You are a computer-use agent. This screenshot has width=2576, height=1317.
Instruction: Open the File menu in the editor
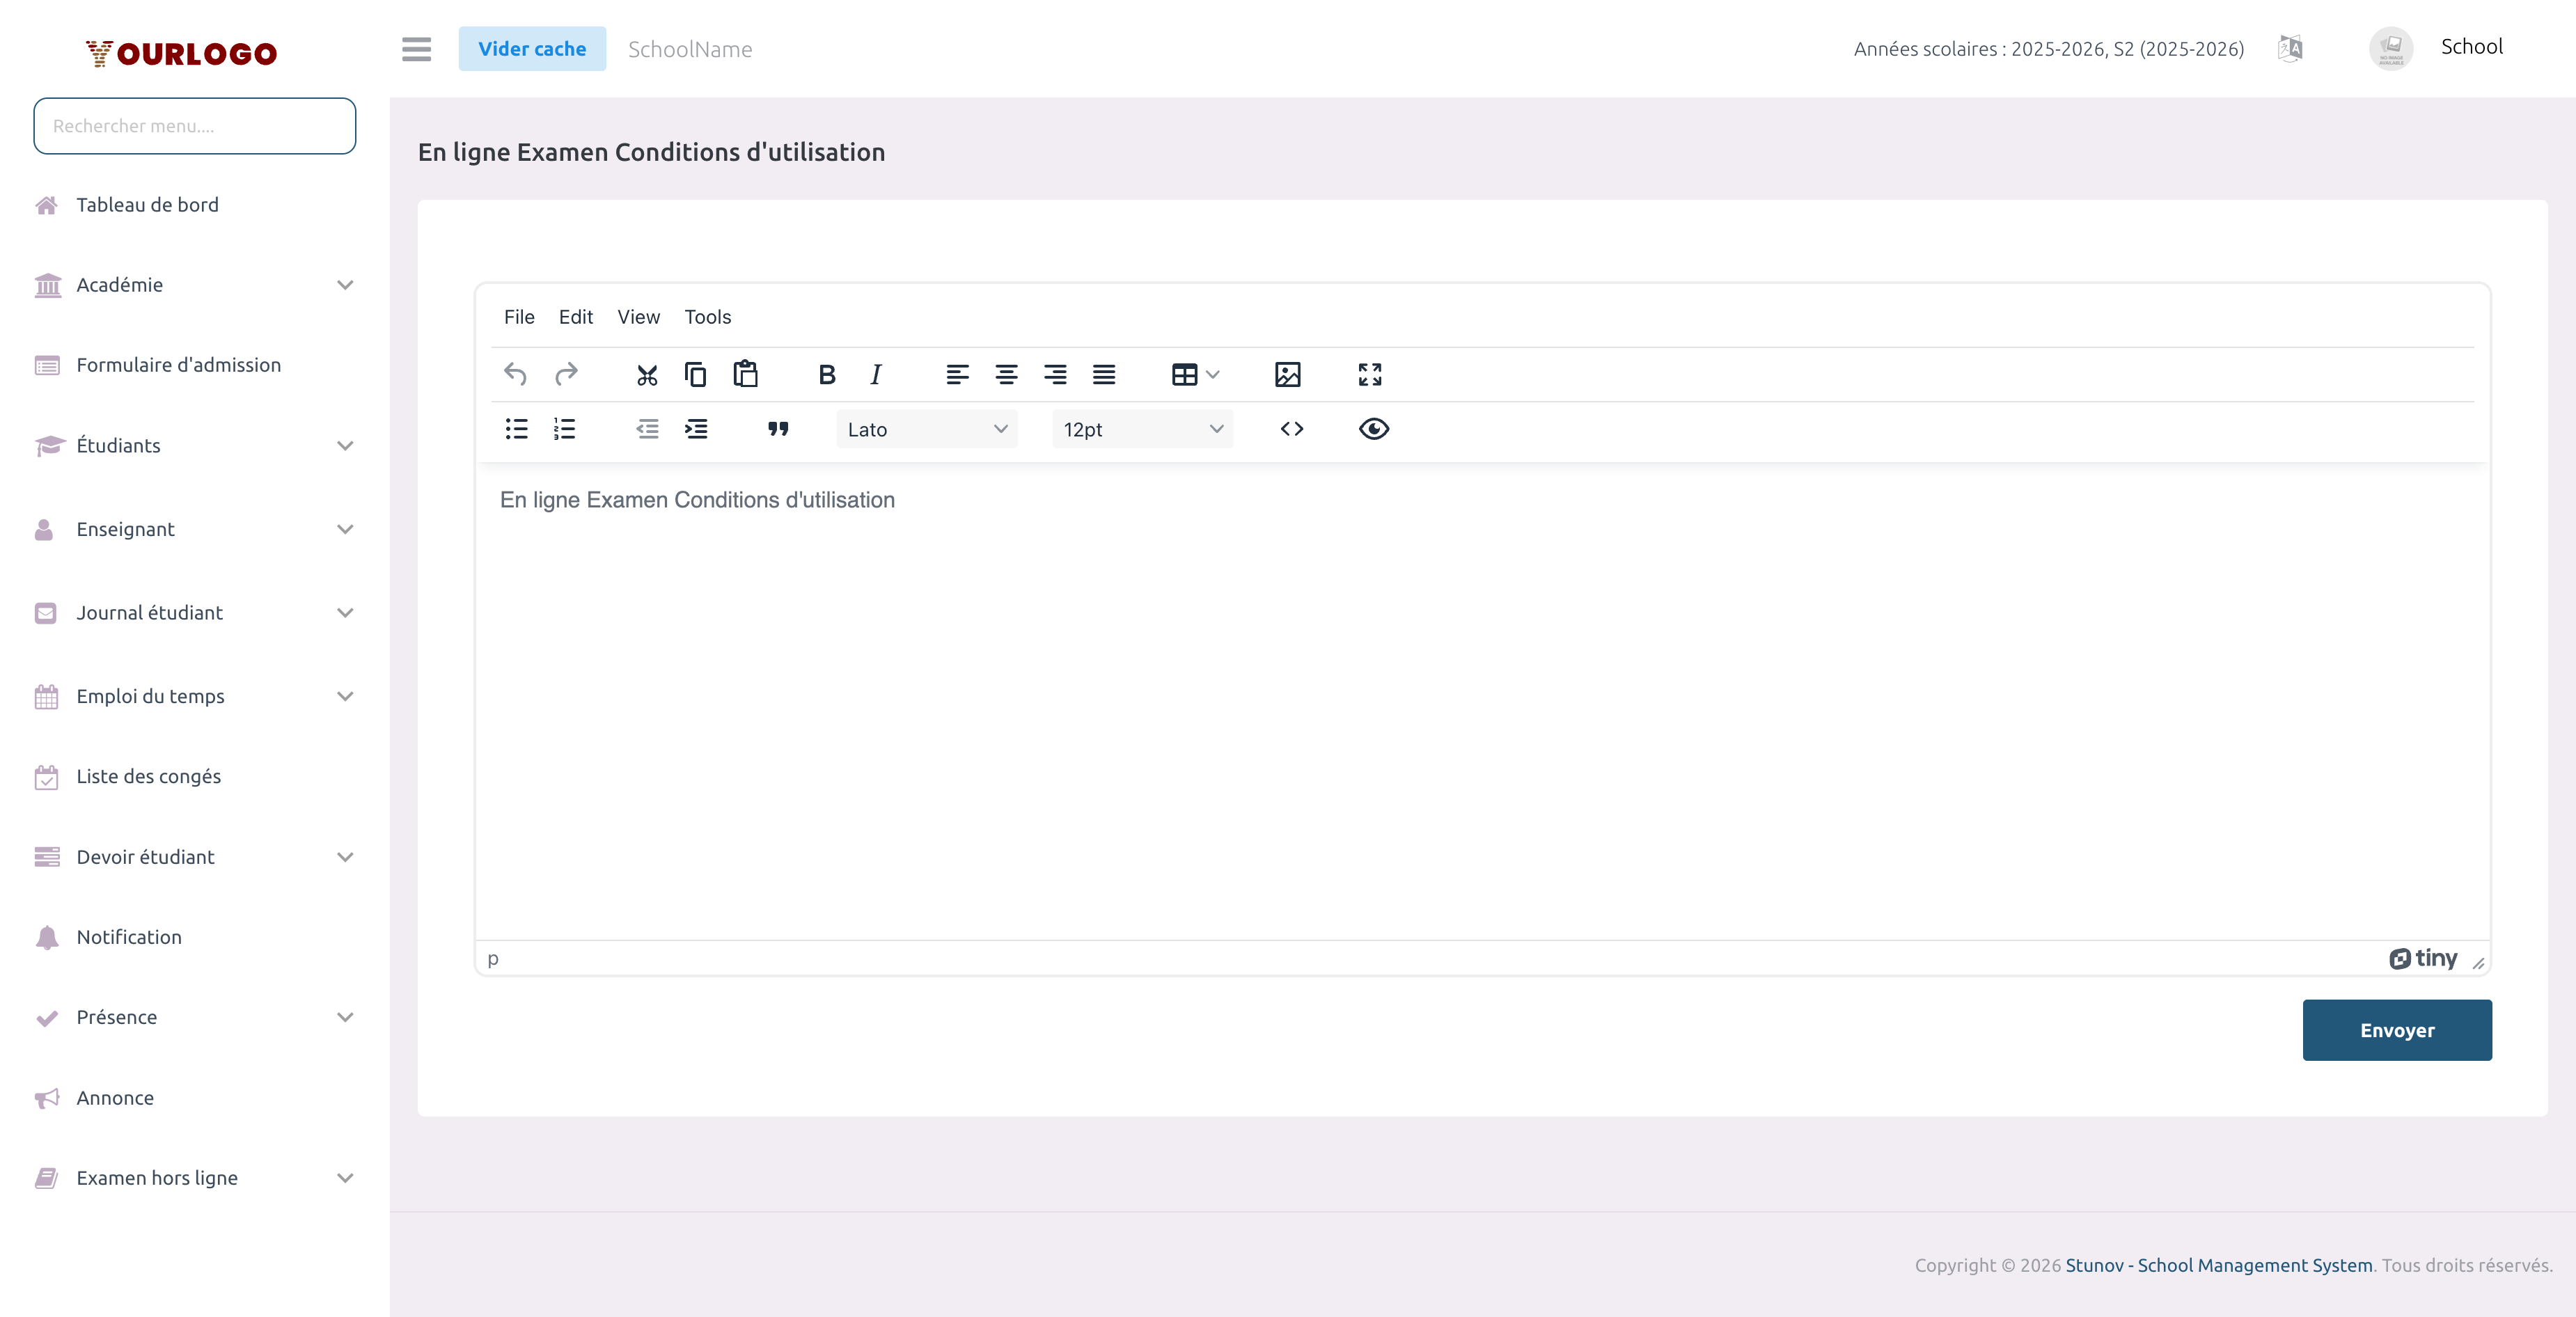pyautogui.click(x=519, y=317)
